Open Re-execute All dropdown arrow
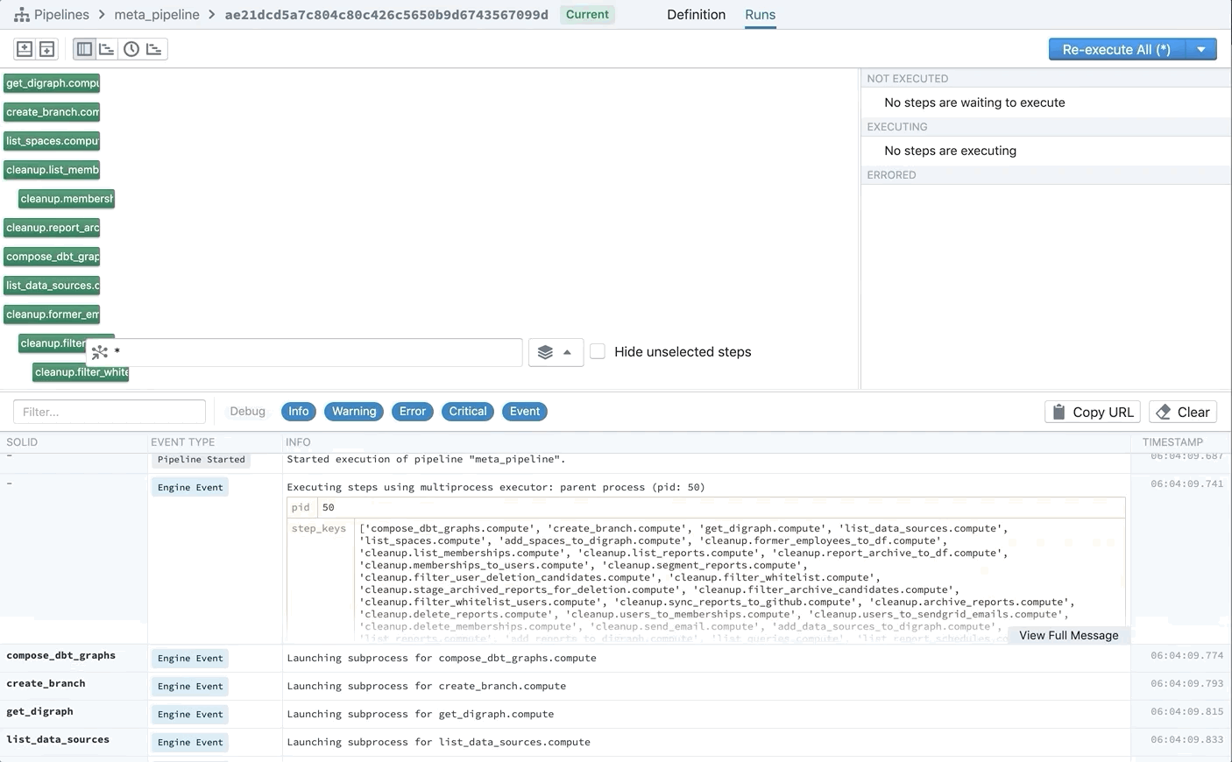Image resolution: width=1232 pixels, height=762 pixels. click(x=1201, y=50)
